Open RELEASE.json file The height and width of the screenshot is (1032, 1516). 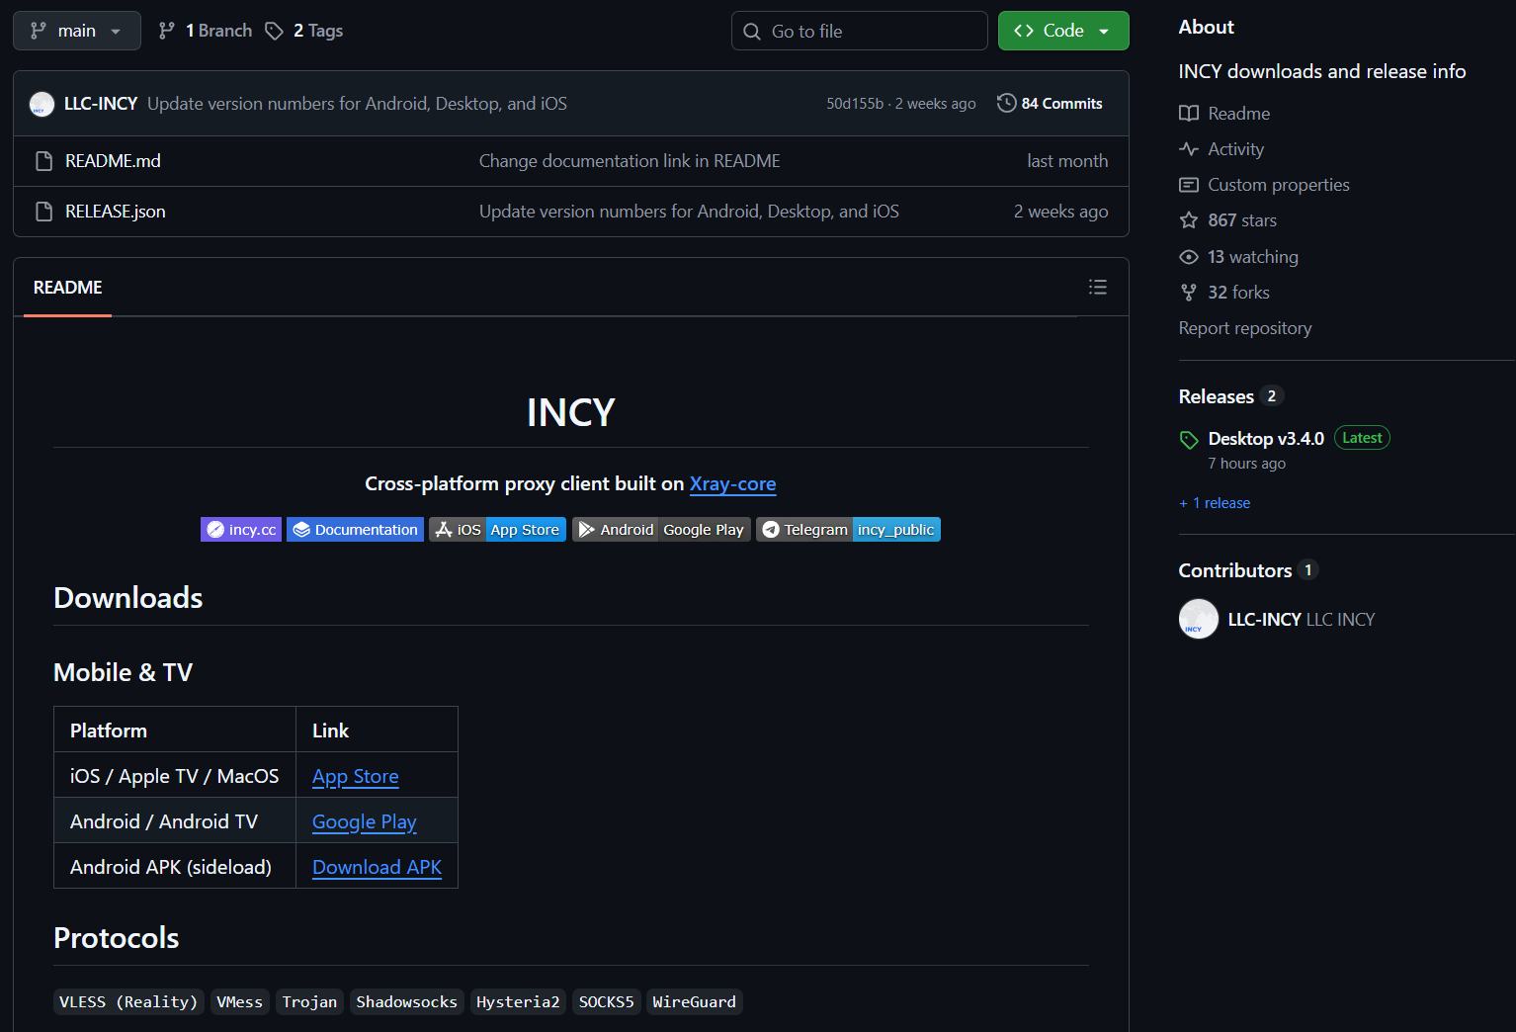pos(116,212)
